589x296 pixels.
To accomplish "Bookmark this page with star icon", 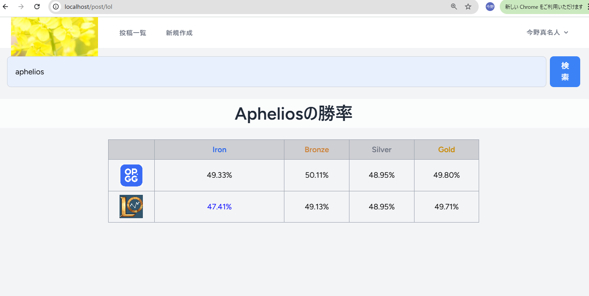I will 468,7.
